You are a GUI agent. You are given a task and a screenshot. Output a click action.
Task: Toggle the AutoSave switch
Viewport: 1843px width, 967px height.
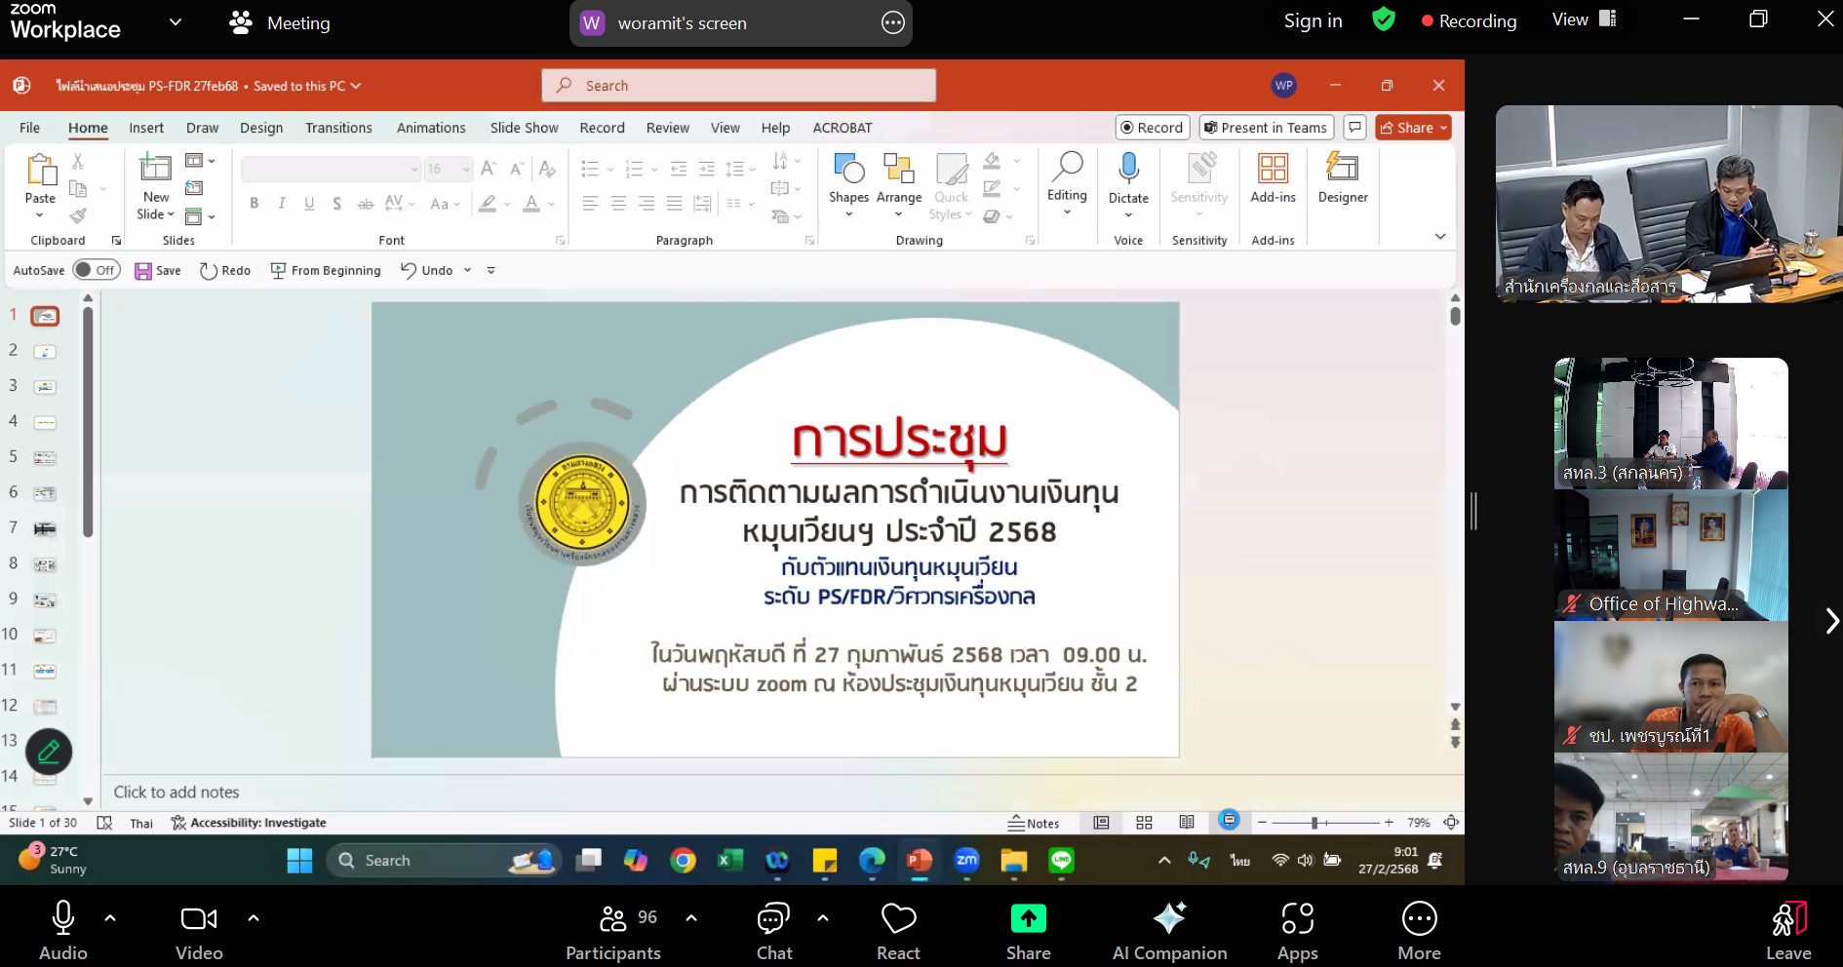pos(96,270)
